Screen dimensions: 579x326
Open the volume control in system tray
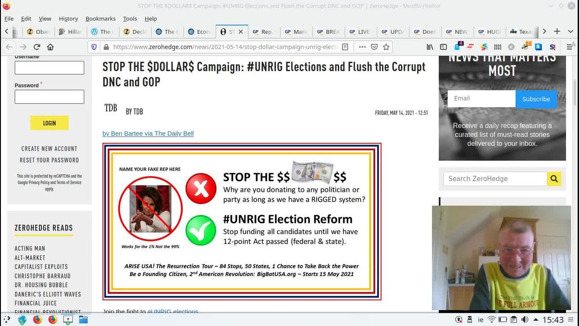point(525,320)
